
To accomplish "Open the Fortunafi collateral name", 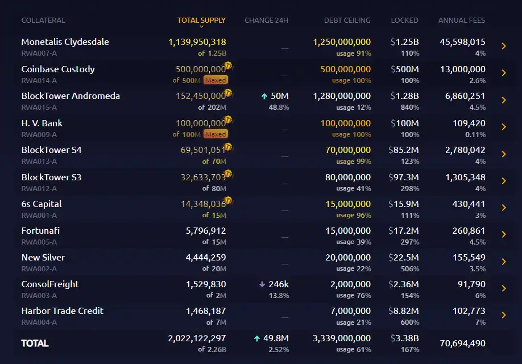I will [x=40, y=231].
